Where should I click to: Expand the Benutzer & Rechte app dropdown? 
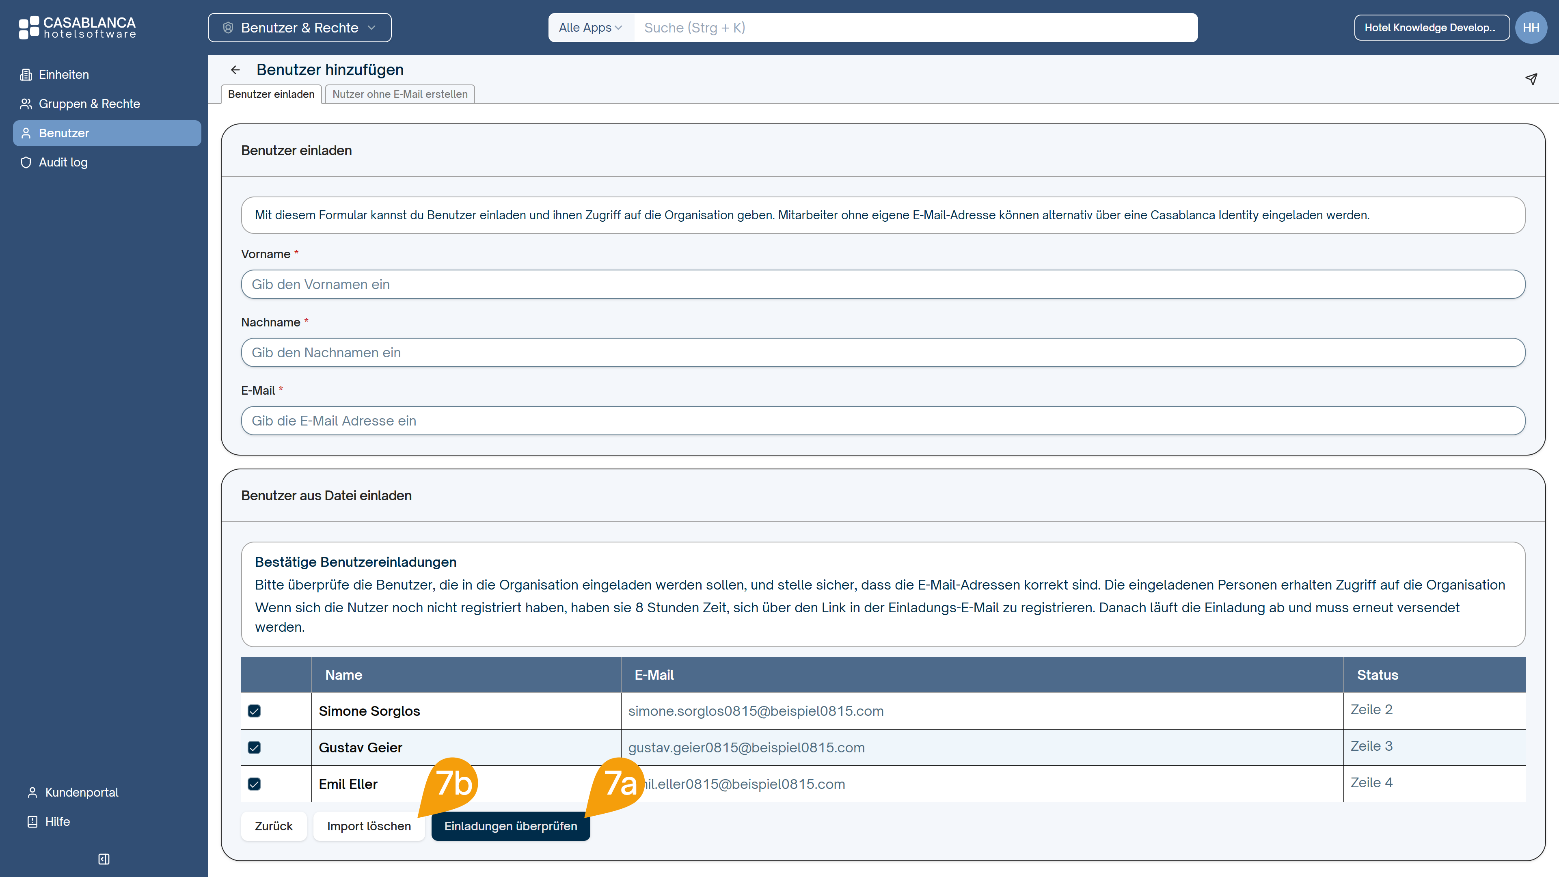300,28
